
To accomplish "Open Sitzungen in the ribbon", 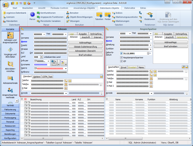I will click(x=73, y=21).
